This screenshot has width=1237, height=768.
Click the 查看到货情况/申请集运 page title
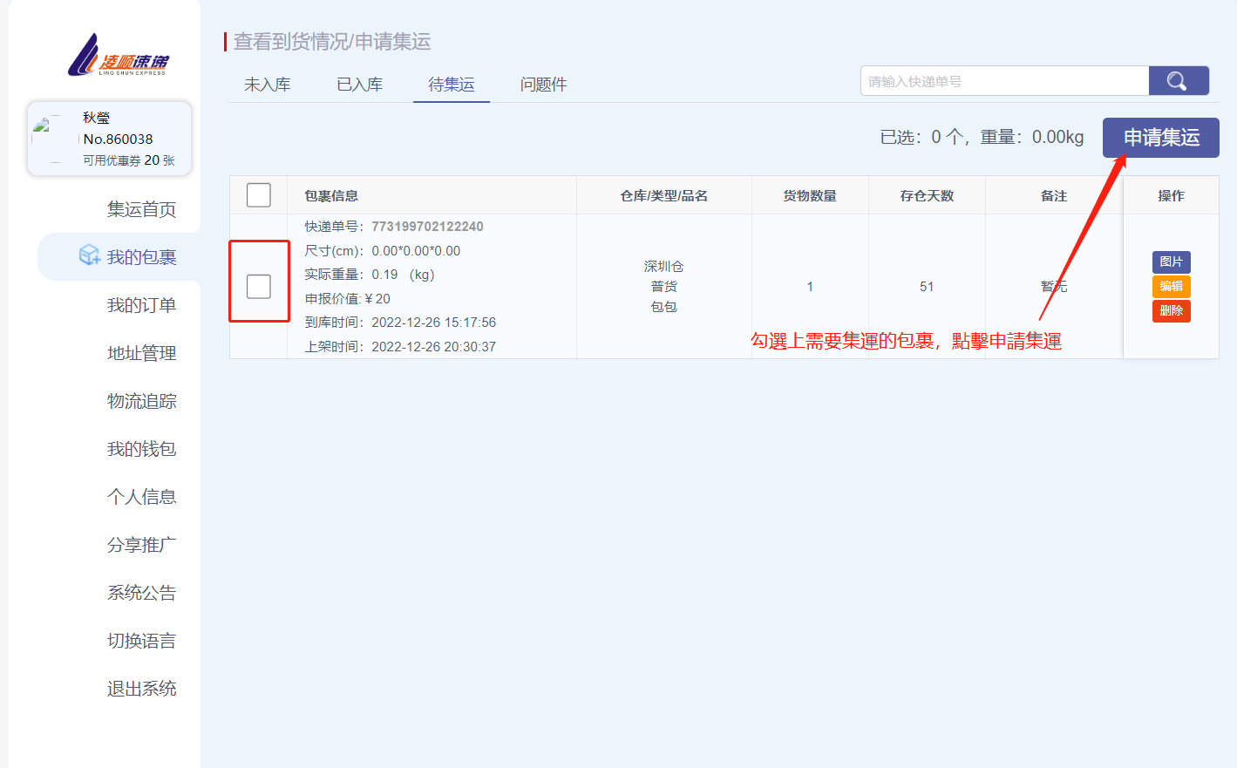click(332, 41)
